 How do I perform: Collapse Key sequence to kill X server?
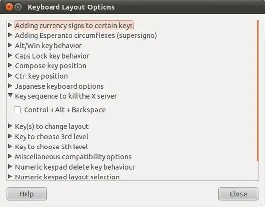point(10,96)
